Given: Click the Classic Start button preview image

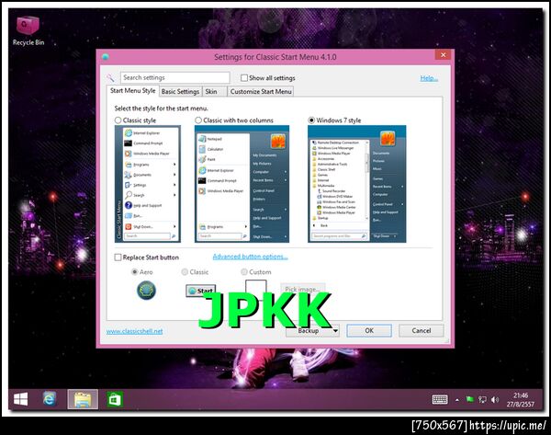Looking at the screenshot, I should click(x=200, y=291).
